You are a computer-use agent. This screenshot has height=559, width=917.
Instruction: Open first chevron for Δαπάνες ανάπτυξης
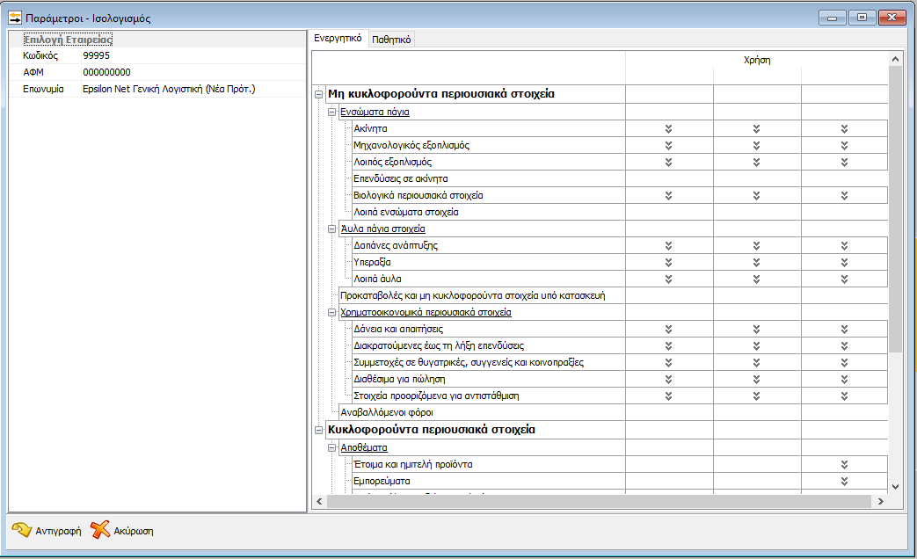coord(668,245)
